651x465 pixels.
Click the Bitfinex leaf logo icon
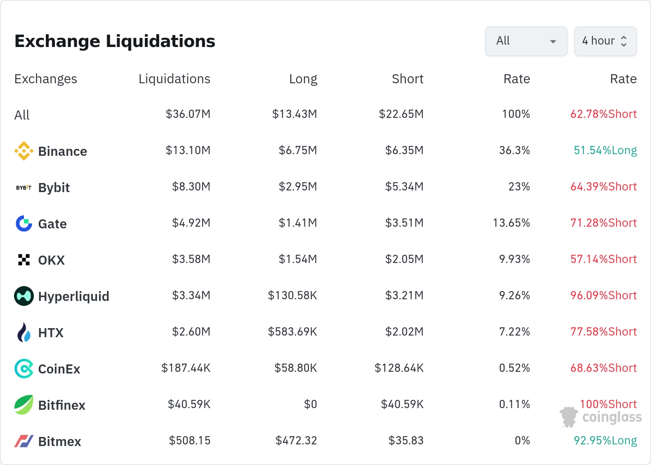24,405
